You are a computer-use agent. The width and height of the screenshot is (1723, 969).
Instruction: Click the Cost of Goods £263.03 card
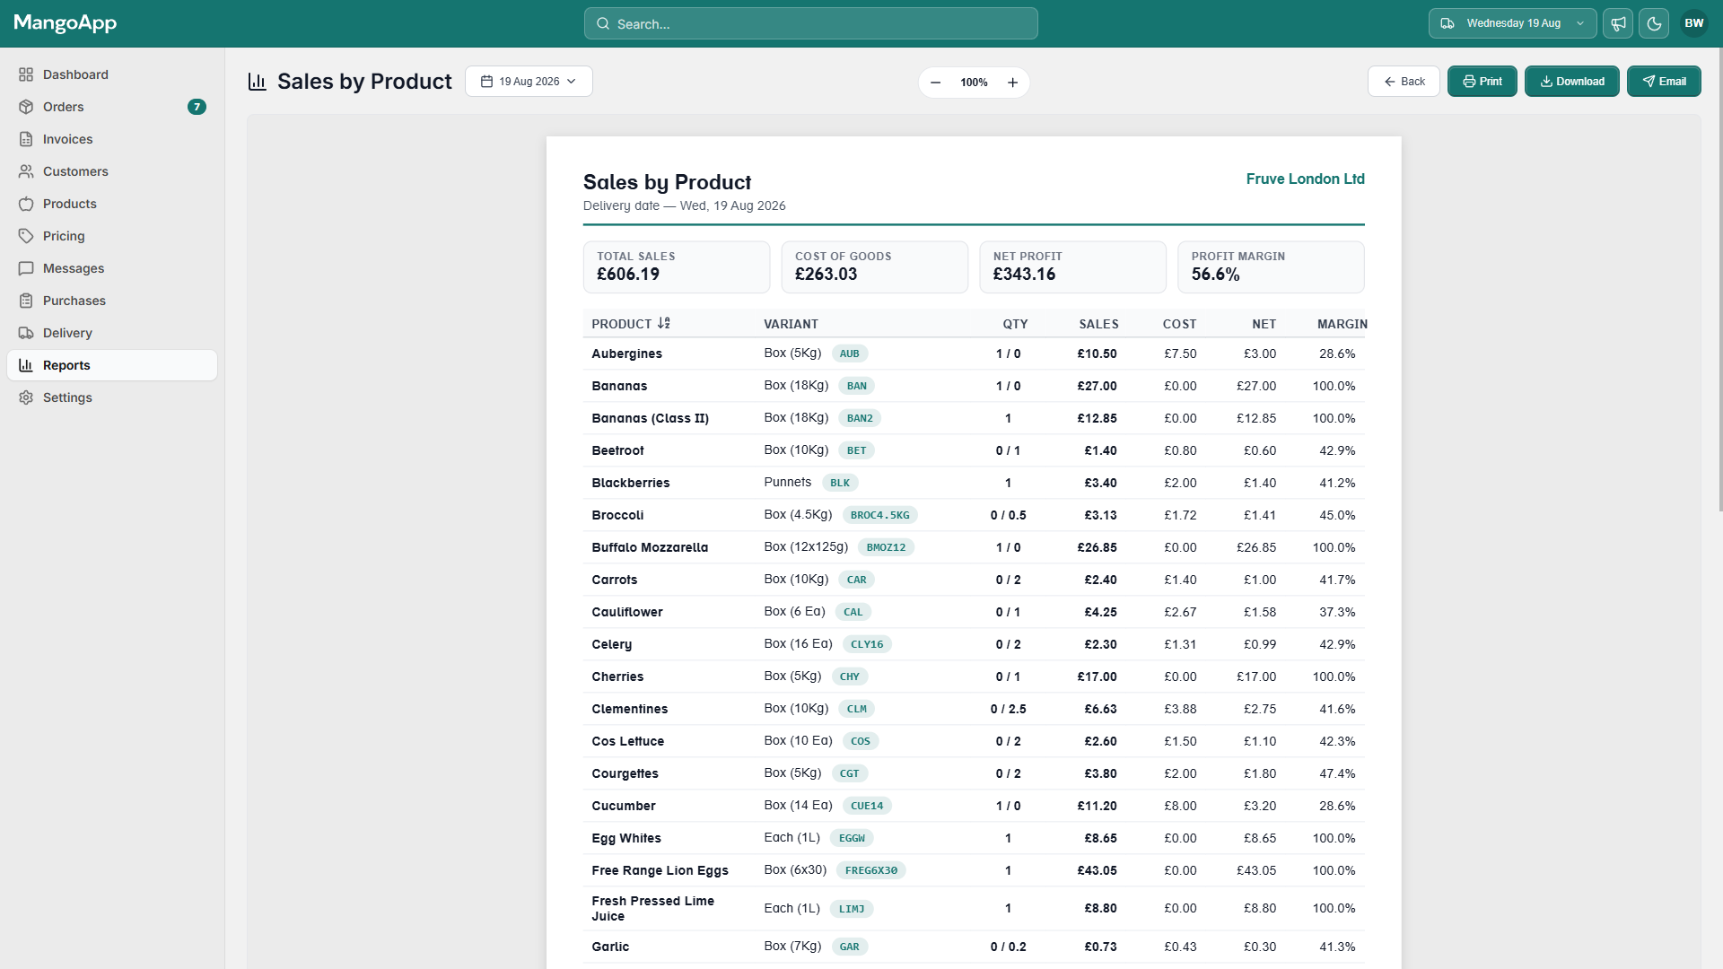[x=874, y=266]
